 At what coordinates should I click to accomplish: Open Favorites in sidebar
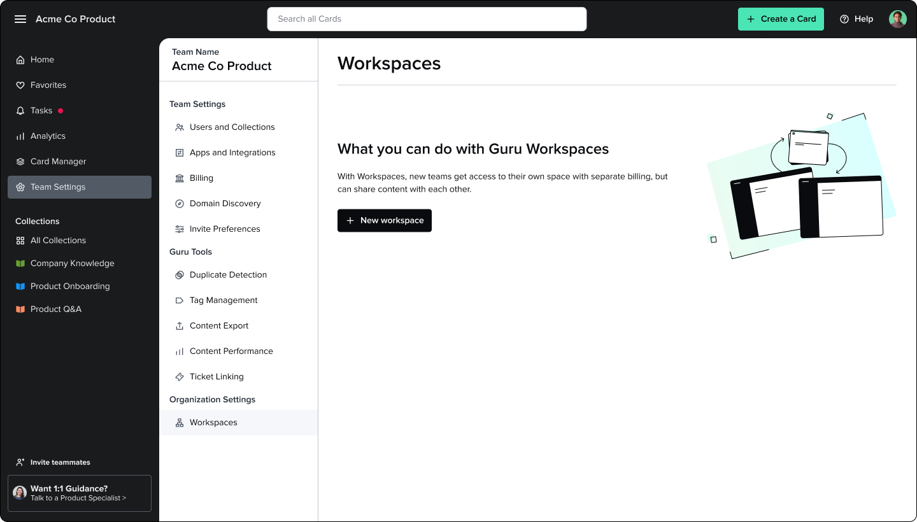click(80, 85)
